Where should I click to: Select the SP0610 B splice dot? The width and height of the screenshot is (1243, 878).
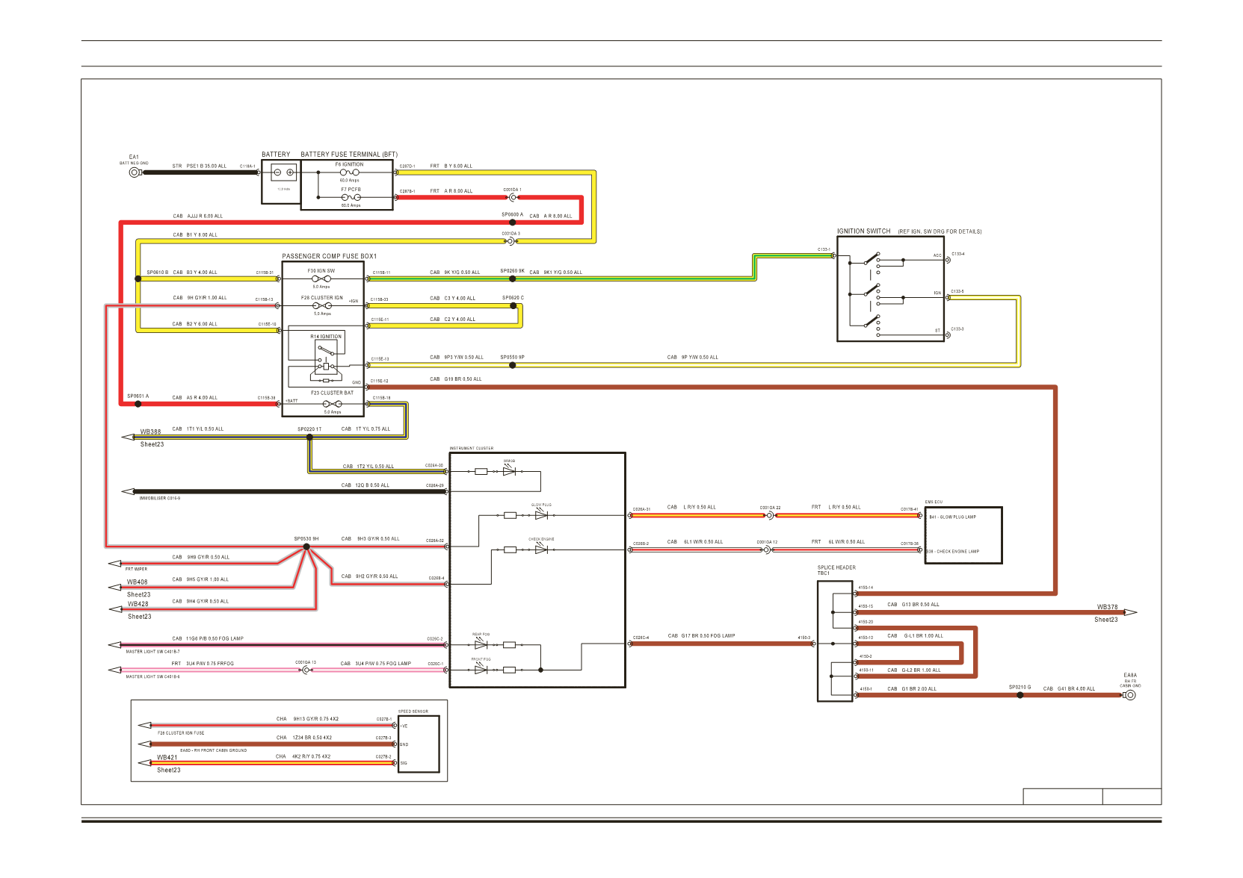coord(138,278)
